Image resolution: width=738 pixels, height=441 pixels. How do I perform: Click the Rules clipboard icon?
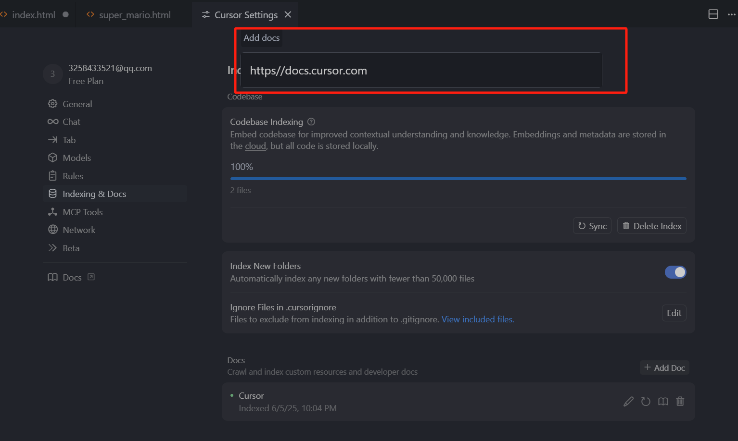(x=52, y=176)
